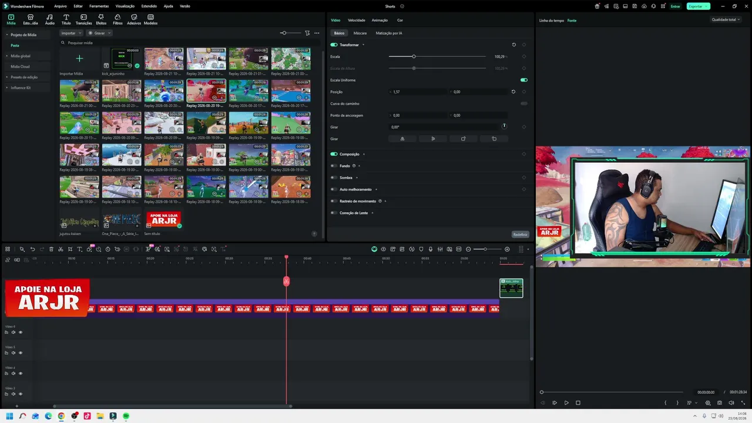Enable the Curva do caminho switch
The width and height of the screenshot is (752, 423).
click(x=523, y=103)
